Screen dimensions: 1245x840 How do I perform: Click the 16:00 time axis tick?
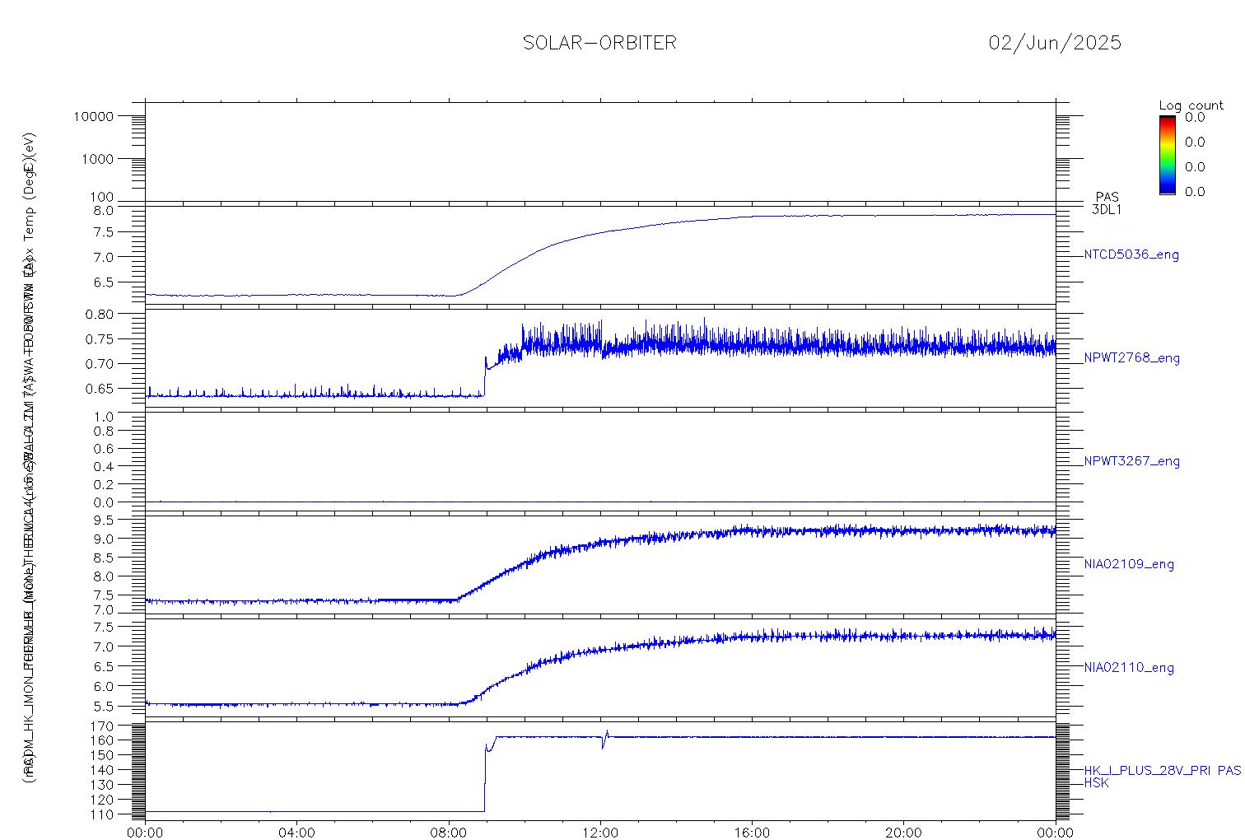tap(752, 833)
